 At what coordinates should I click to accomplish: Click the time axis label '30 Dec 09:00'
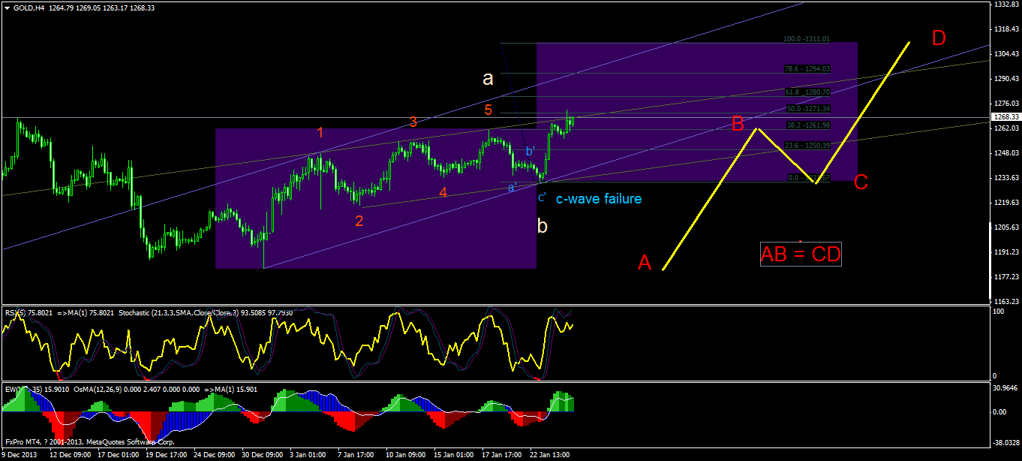point(264,455)
